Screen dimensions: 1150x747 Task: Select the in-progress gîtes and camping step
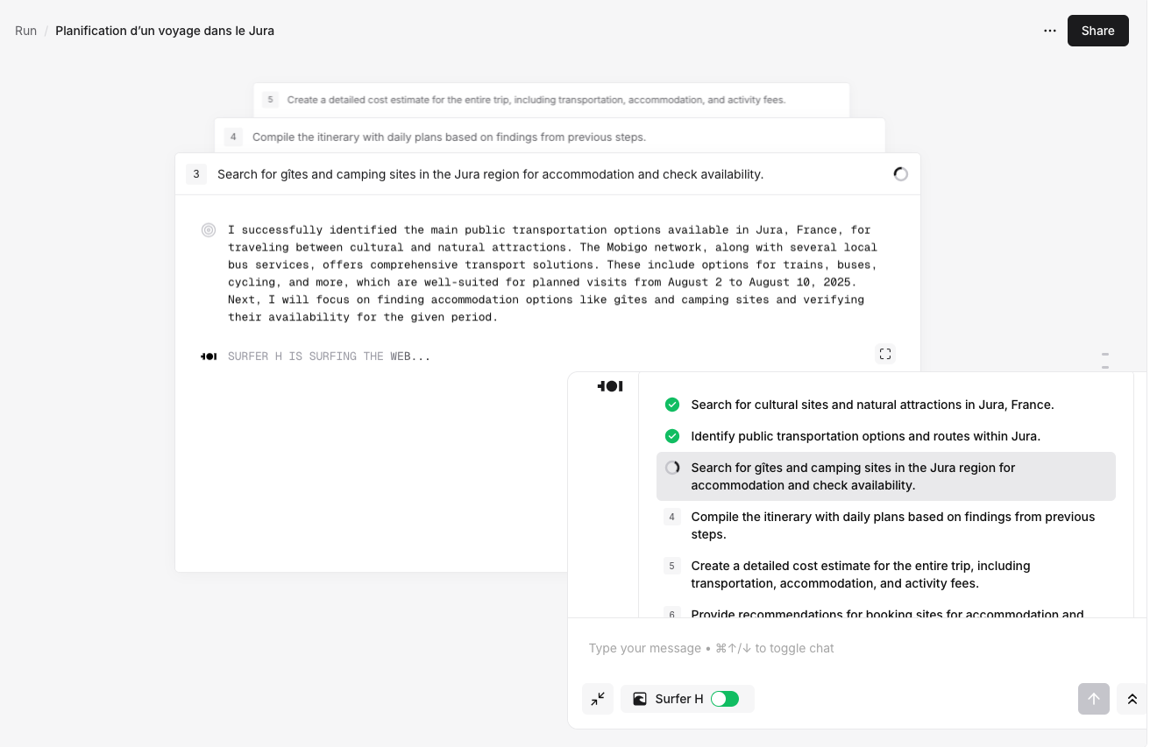coord(885,476)
